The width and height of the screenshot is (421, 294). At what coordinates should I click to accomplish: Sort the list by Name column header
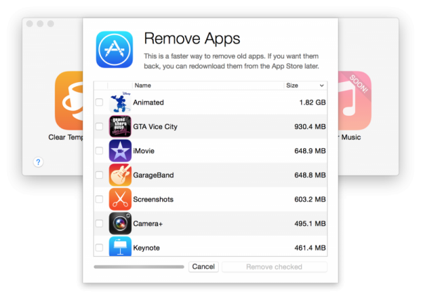(208, 86)
